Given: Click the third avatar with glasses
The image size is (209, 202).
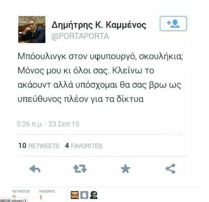Looking at the screenshot, I should (93, 195).
